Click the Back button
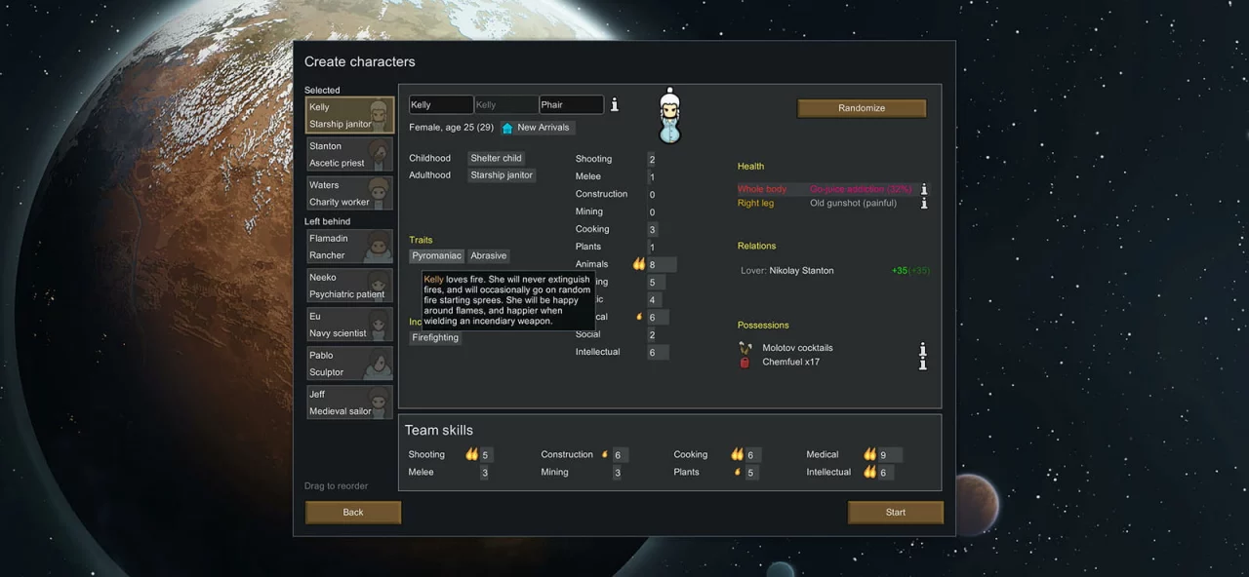The width and height of the screenshot is (1249, 577). click(x=353, y=513)
